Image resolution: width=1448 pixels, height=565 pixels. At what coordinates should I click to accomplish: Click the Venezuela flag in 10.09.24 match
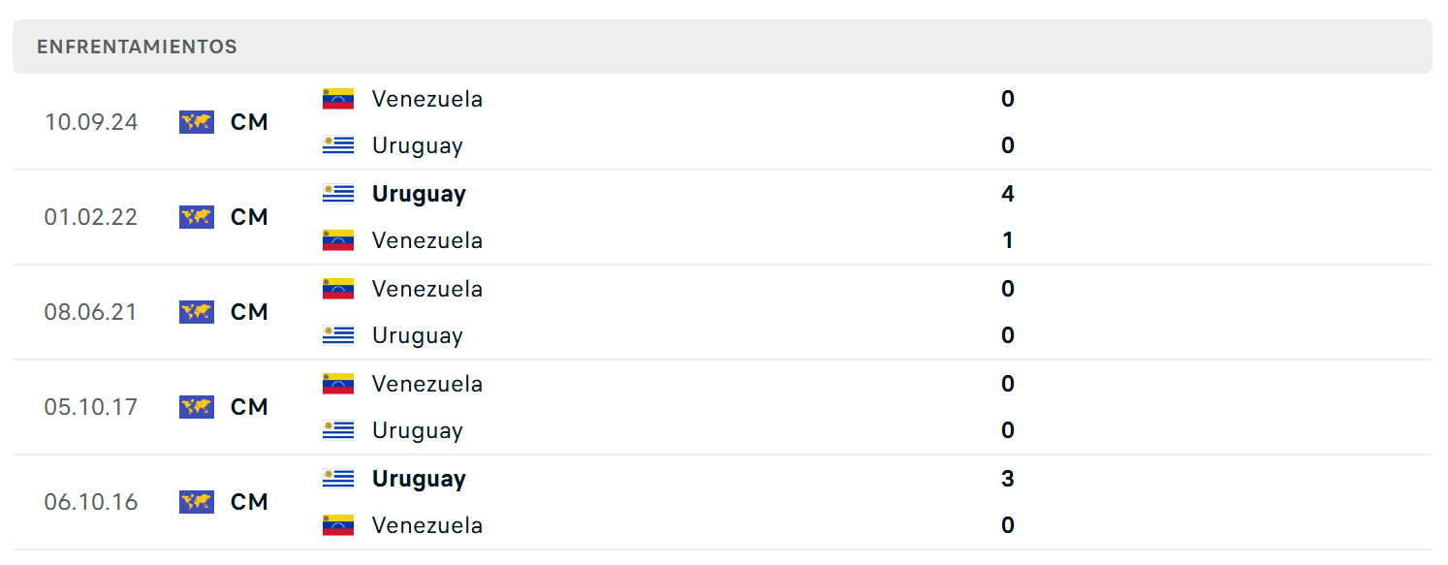pyautogui.click(x=338, y=99)
